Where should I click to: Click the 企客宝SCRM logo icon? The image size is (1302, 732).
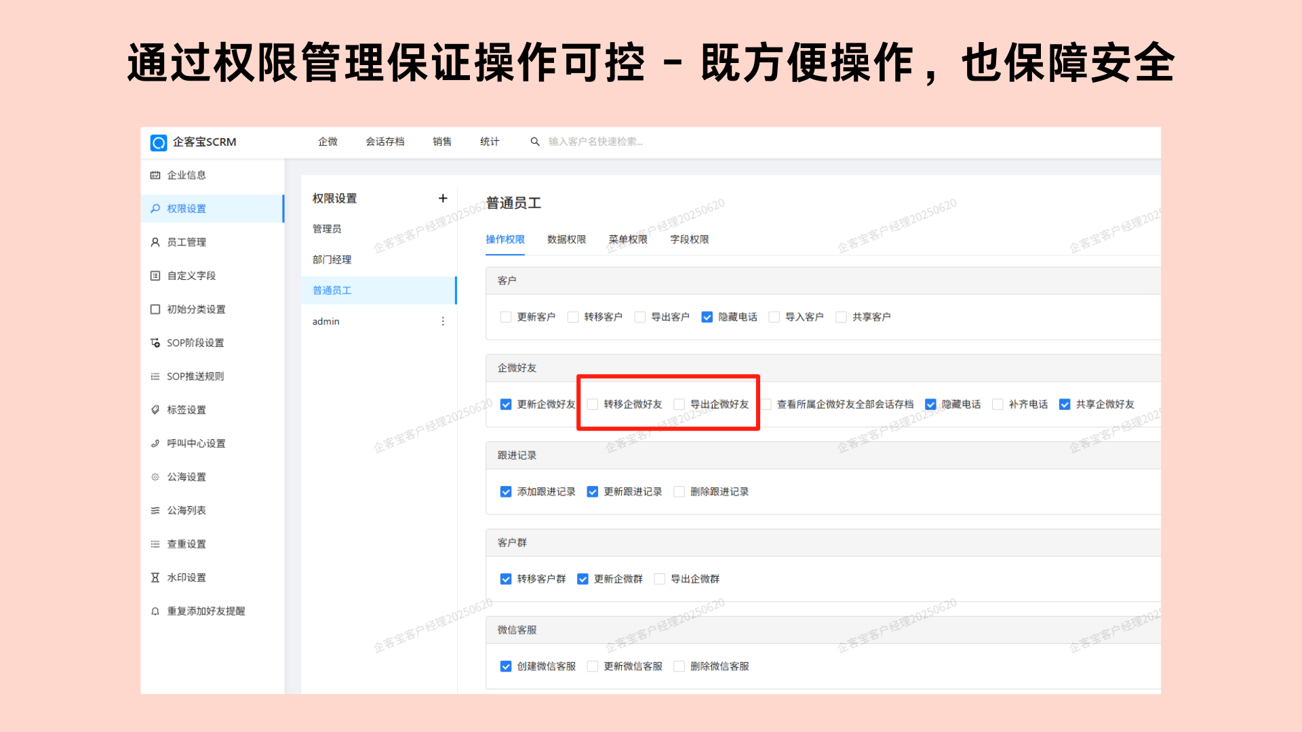158,142
